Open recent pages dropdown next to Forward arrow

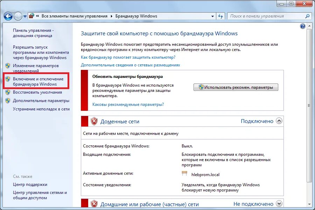coord(25,16)
